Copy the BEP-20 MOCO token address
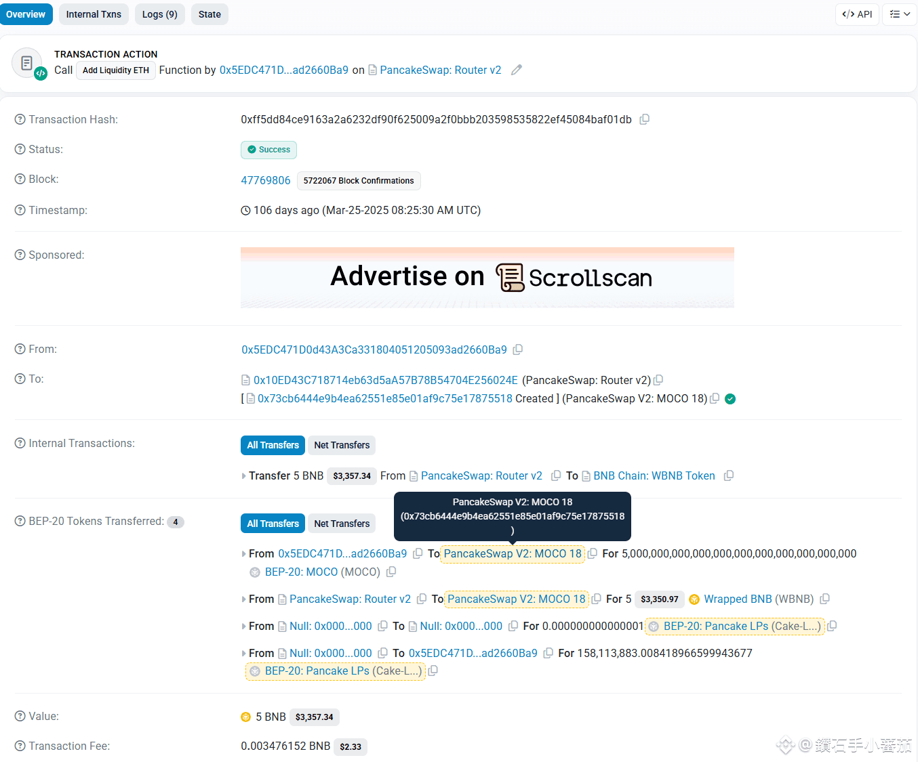 tap(391, 572)
